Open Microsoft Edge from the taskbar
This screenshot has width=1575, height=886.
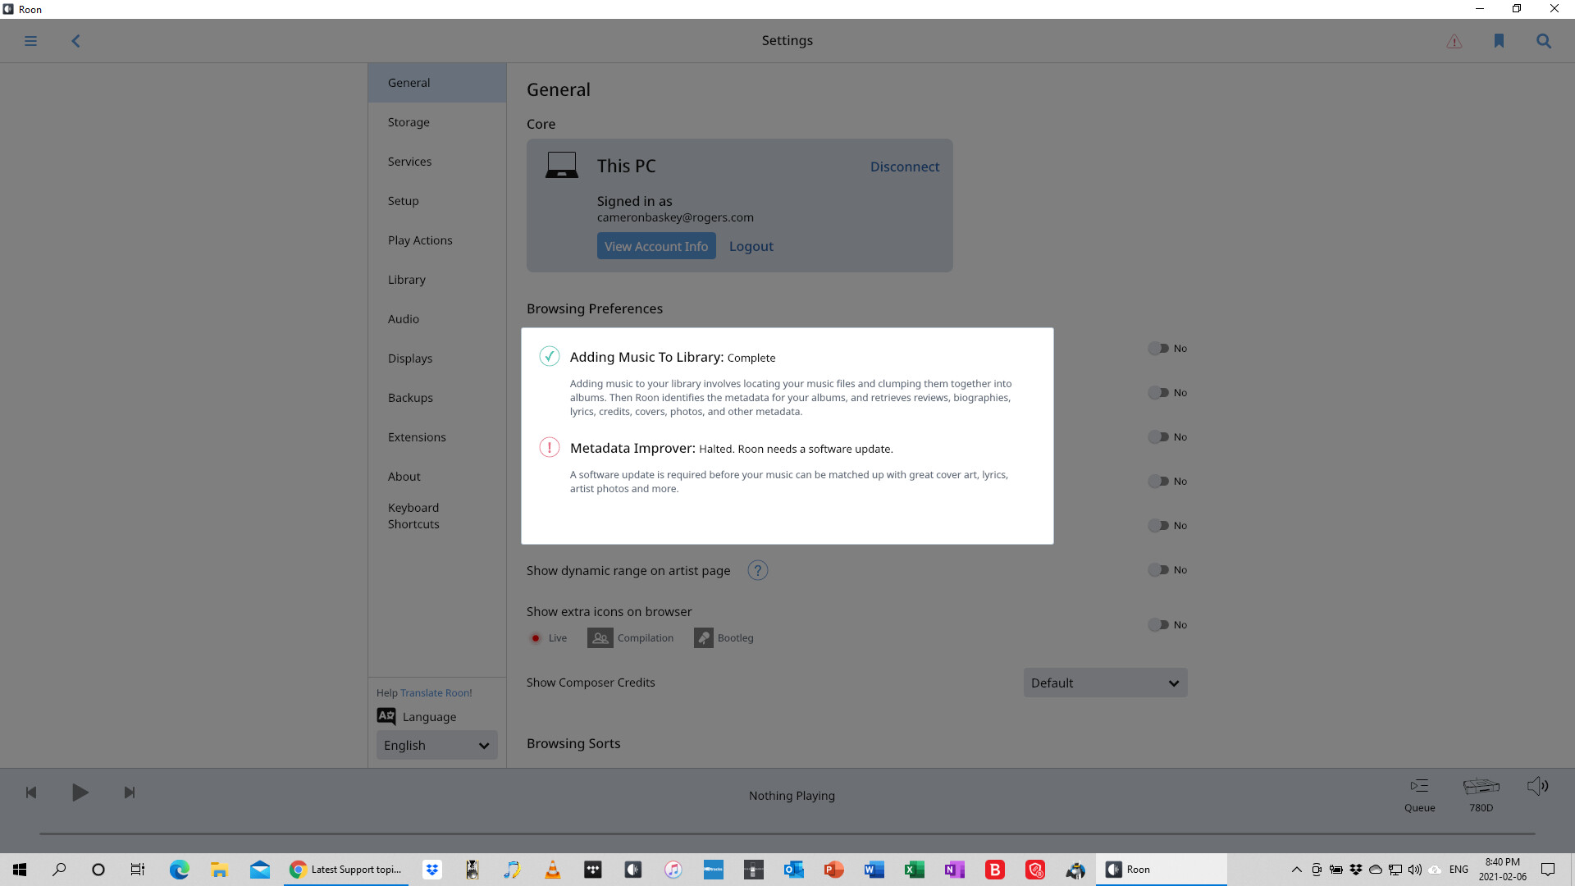pos(179,870)
